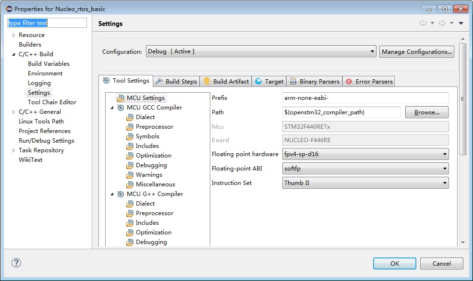Open the Miscellaneous compiler settings
Viewport: 473px width, 281px height.
155,184
